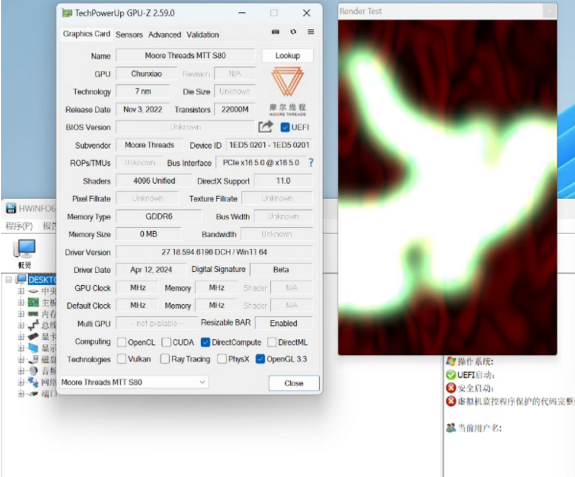Click the memory stick icon beside 内存
The width and height of the screenshot is (575, 477).
(x=33, y=314)
